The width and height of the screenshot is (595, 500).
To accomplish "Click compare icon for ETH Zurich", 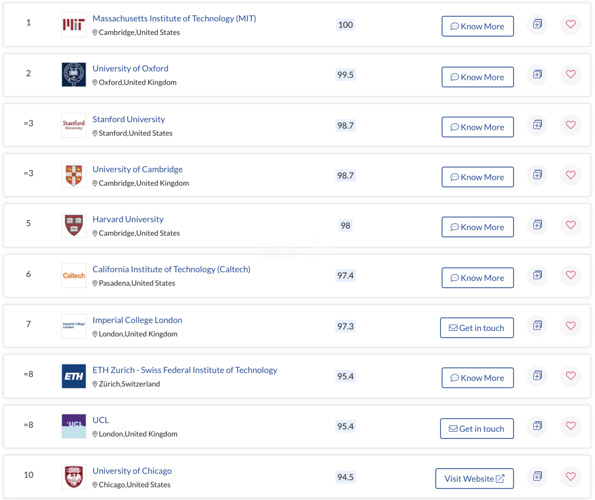I will 537,376.
